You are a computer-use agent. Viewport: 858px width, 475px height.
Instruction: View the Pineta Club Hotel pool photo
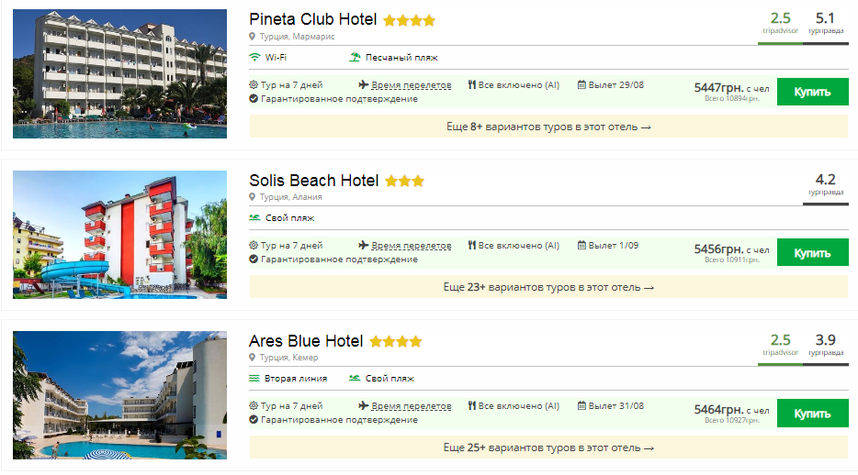pos(119,73)
